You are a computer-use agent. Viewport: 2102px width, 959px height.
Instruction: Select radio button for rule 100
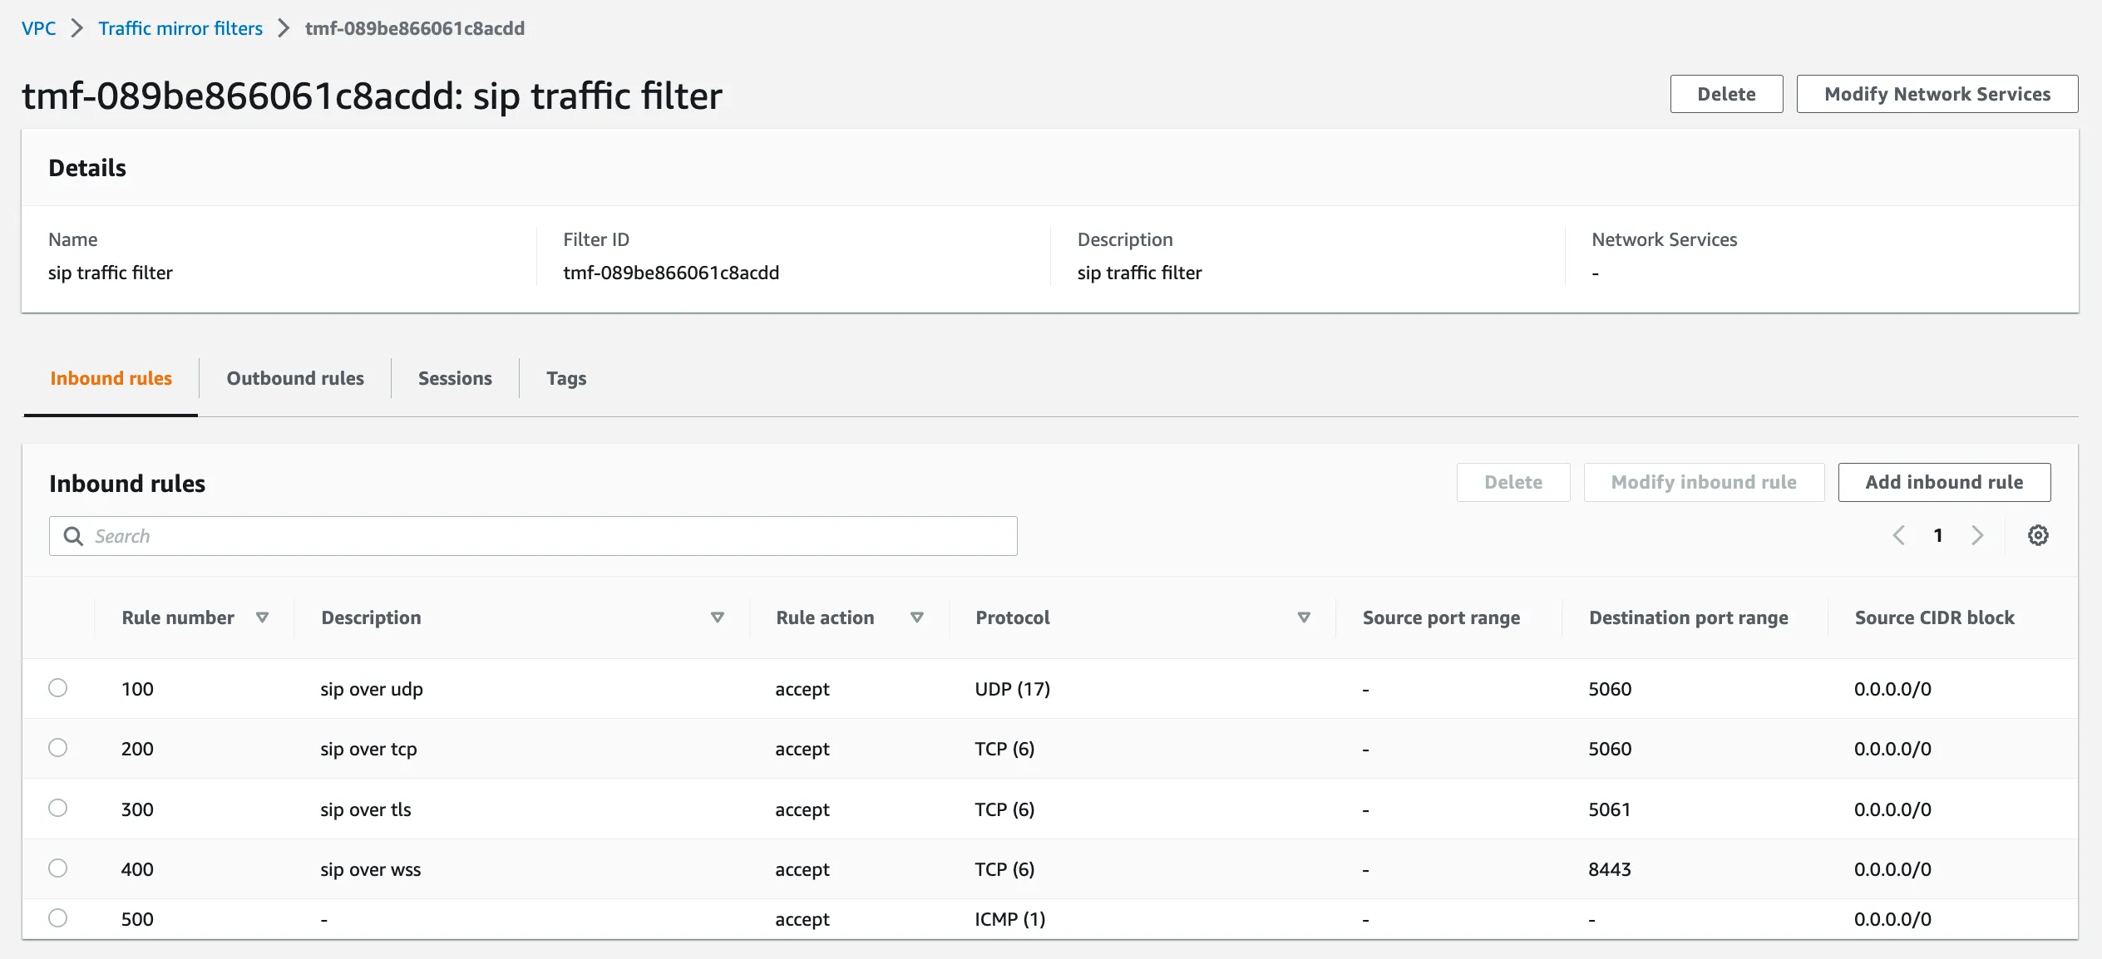57,687
